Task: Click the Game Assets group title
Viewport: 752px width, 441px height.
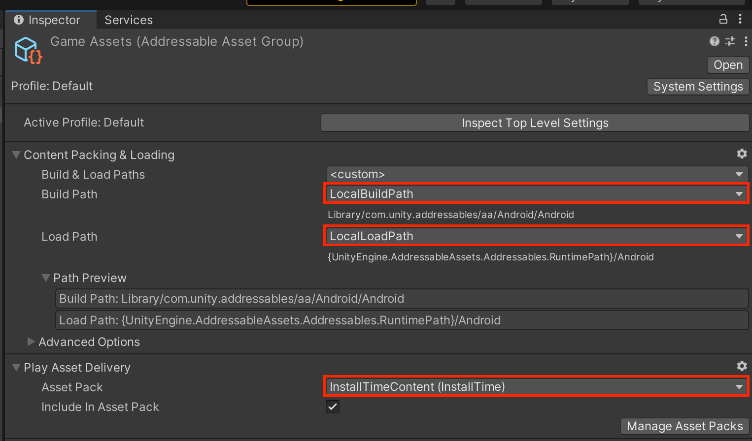Action: (x=177, y=41)
